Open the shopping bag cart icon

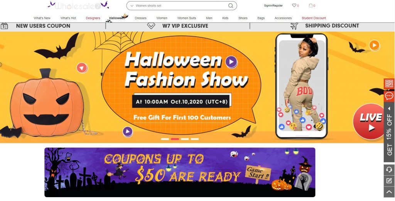(311, 5)
